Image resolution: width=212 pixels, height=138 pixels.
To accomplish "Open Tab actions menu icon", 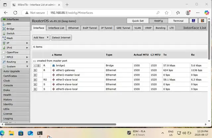I will [x=5, y=5].
